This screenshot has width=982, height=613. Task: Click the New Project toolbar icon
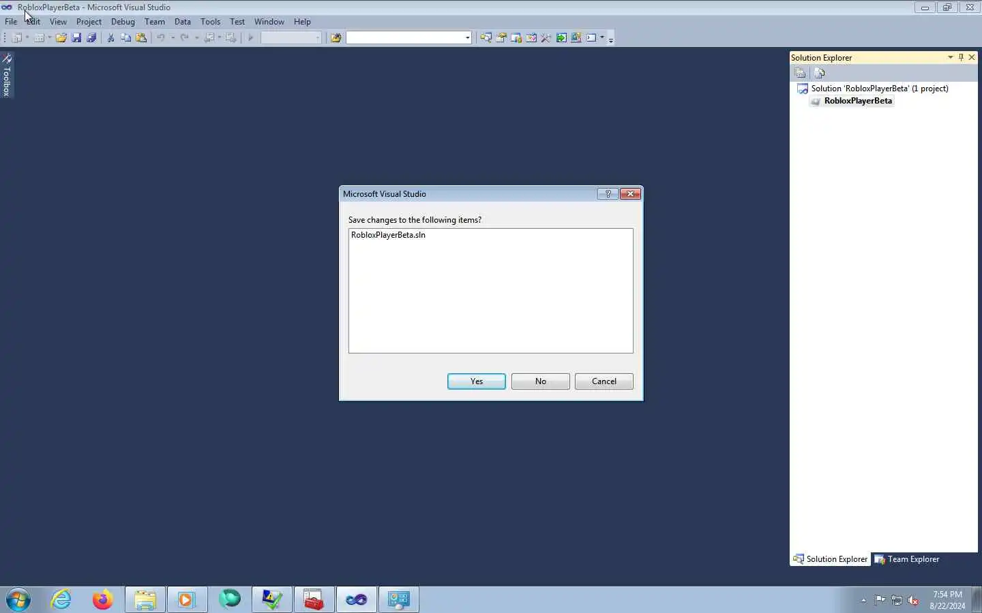point(17,38)
